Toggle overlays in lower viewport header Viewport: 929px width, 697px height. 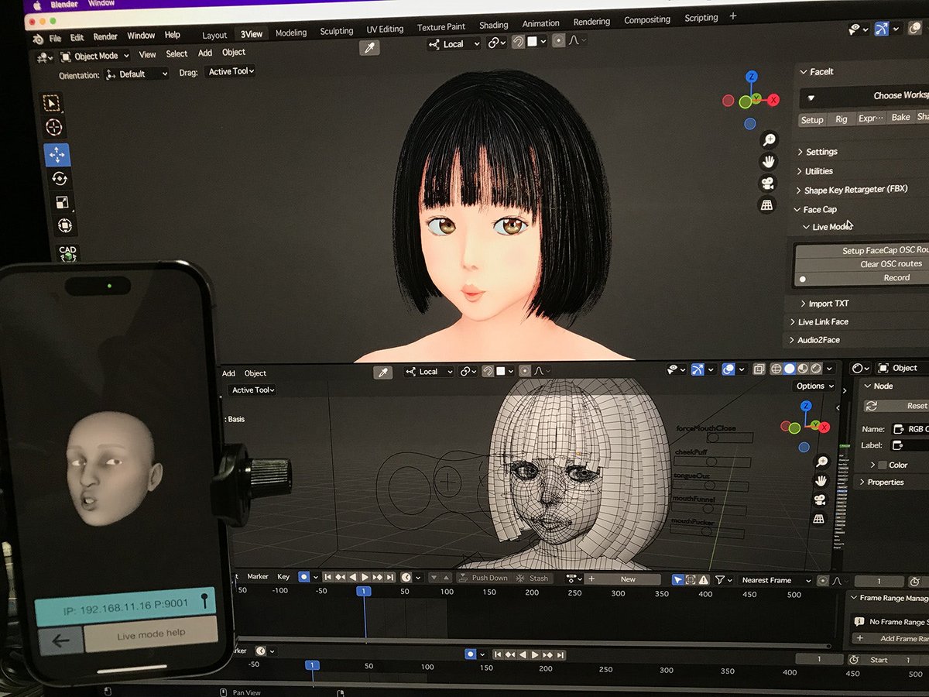click(x=728, y=369)
